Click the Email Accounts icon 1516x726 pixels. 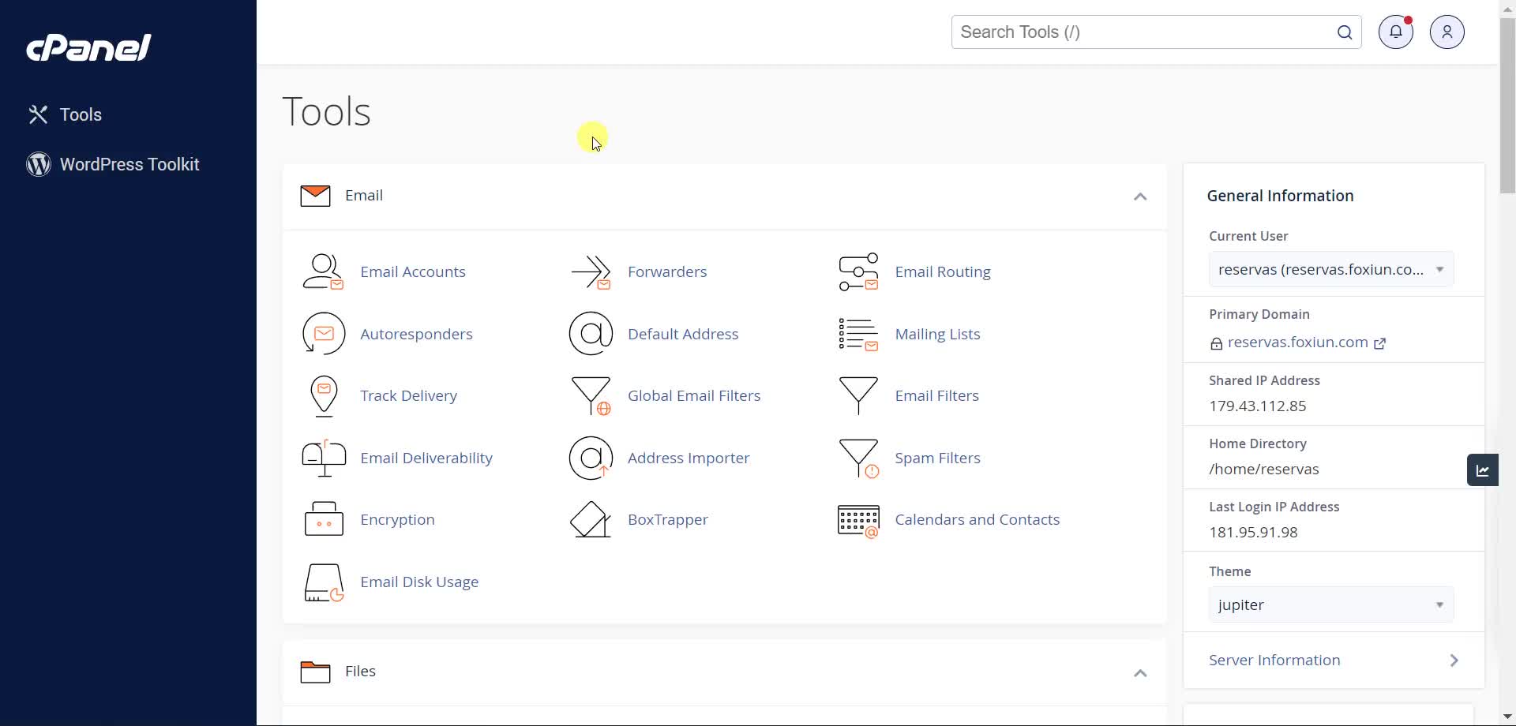[x=323, y=272]
